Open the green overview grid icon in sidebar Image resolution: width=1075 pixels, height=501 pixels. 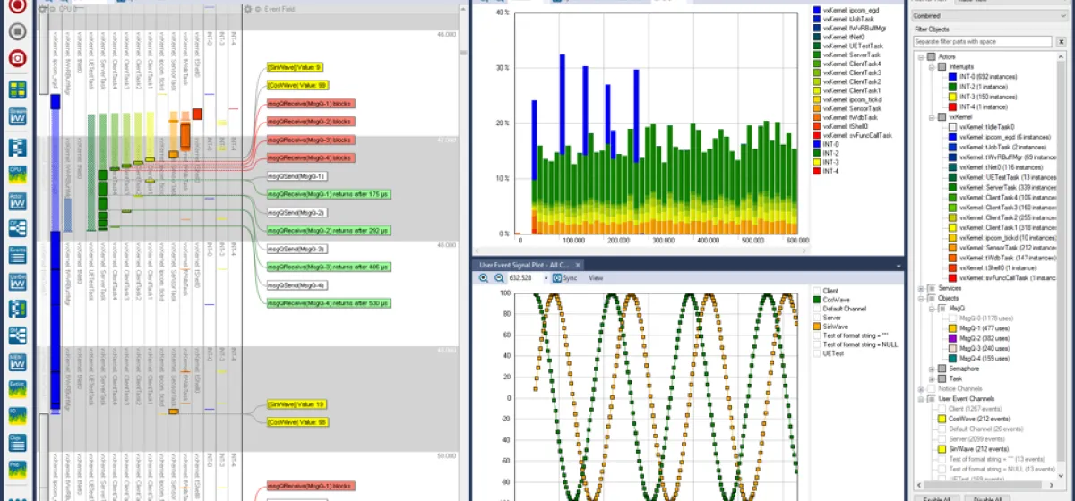coord(17,89)
